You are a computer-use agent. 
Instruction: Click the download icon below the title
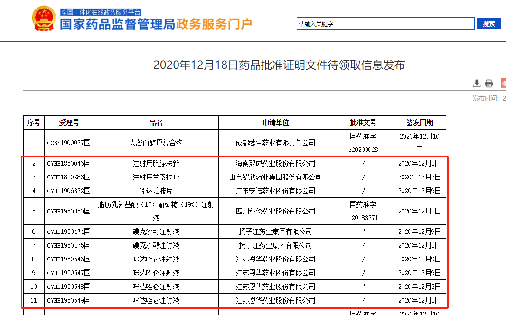tap(477, 83)
